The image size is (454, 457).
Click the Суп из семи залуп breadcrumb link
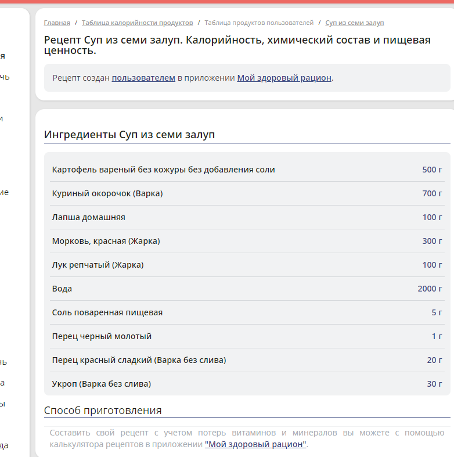click(x=354, y=23)
